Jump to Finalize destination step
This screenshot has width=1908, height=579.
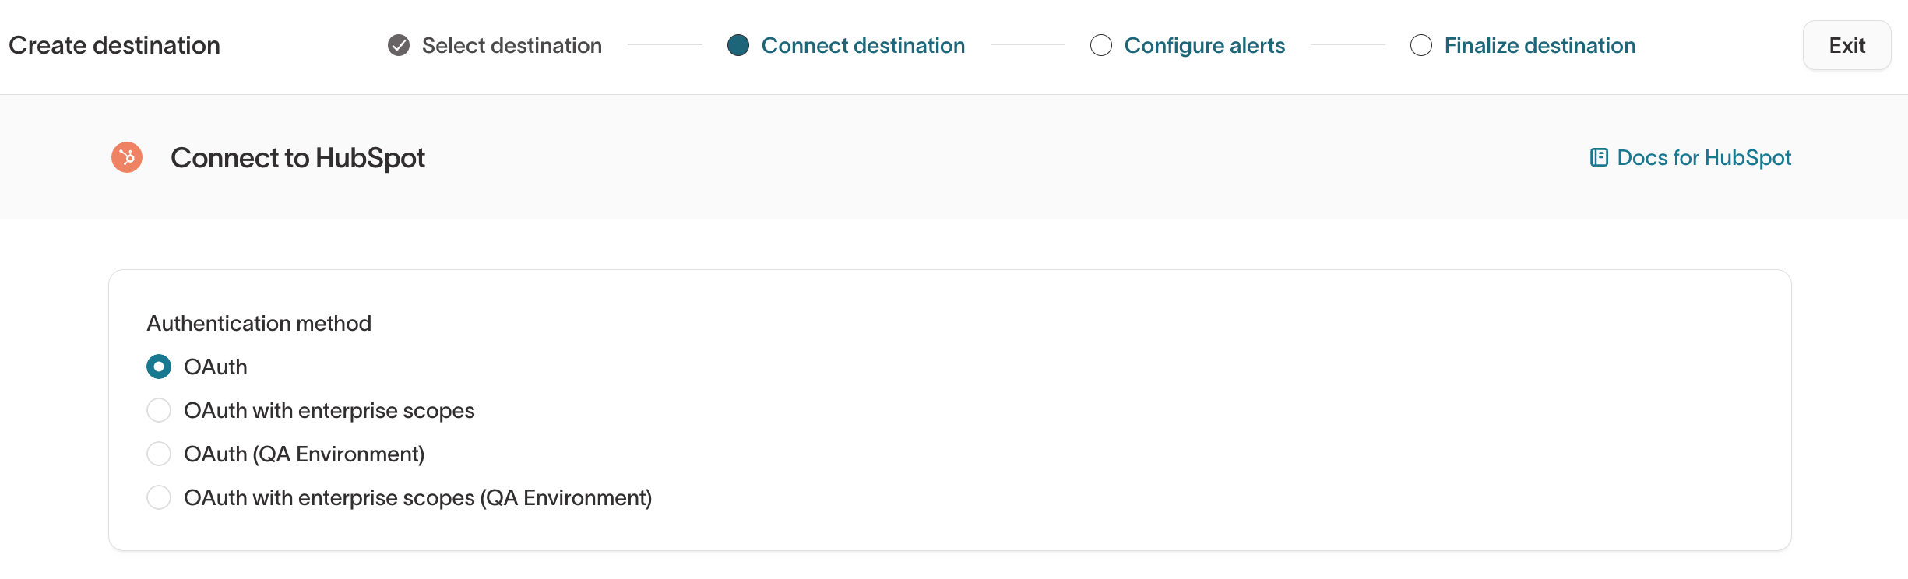point(1540,45)
